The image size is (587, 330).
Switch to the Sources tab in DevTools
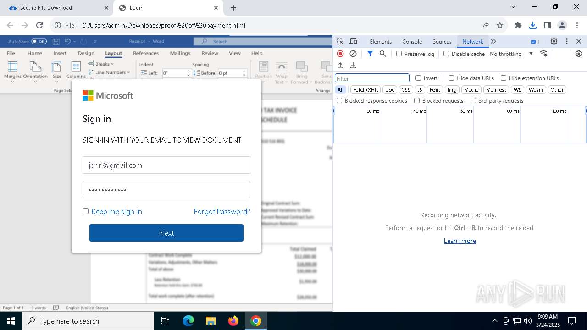tap(442, 41)
